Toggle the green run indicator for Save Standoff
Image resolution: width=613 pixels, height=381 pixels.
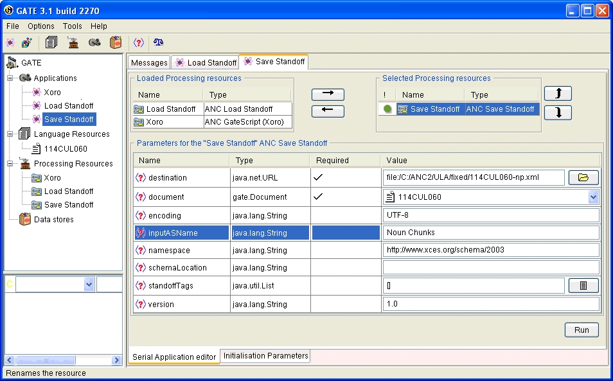click(x=387, y=109)
